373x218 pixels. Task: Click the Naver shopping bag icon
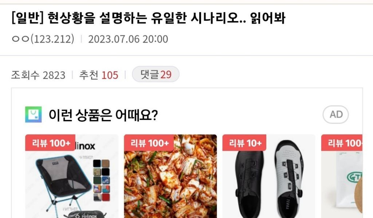pyautogui.click(x=34, y=114)
